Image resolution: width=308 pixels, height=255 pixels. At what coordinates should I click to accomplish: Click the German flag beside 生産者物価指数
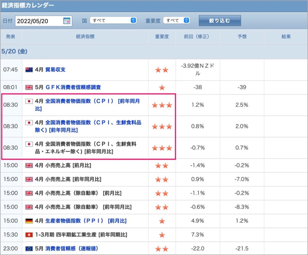coord(29,221)
